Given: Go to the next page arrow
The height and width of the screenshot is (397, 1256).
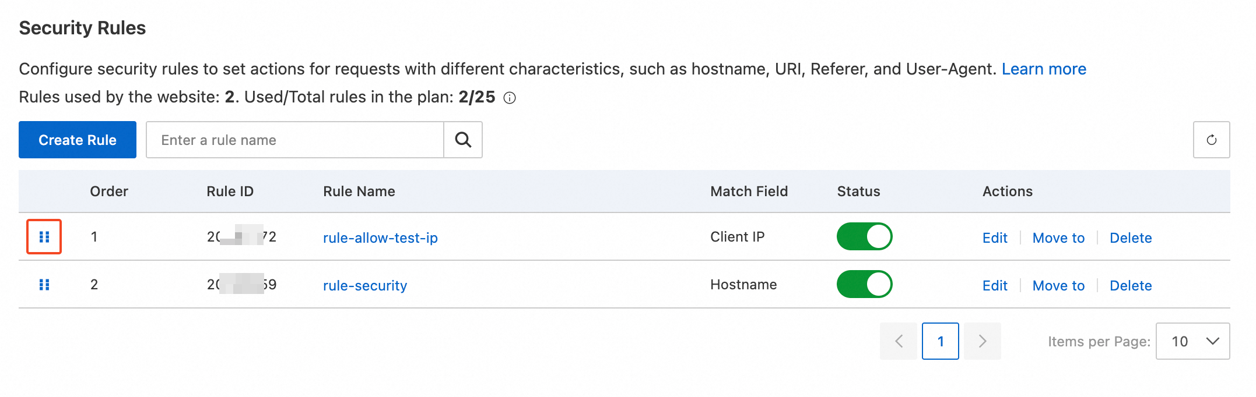Looking at the screenshot, I should tap(982, 341).
